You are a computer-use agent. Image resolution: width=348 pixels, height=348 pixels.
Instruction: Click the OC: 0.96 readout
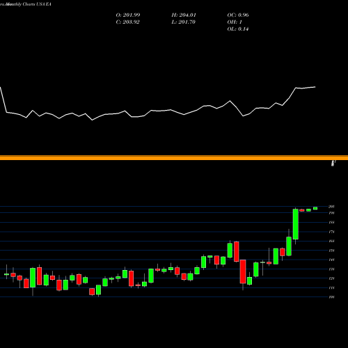click(238, 15)
